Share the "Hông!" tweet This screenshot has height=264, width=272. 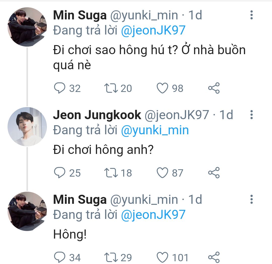(x=214, y=257)
